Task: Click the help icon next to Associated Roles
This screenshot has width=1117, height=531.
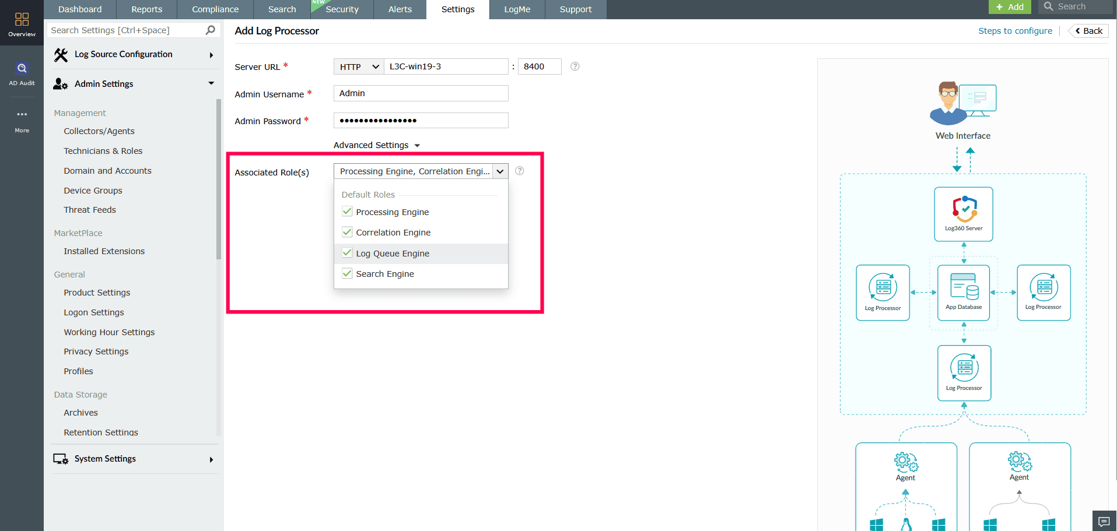Action: [519, 171]
